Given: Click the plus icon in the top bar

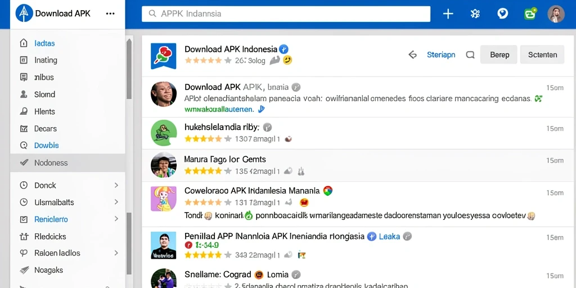Looking at the screenshot, I should point(448,14).
